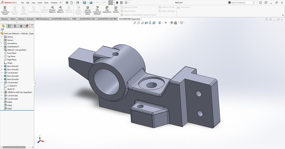Expand the History node
This screenshot has width=285, height=149.
pyautogui.click(x=2, y=37)
